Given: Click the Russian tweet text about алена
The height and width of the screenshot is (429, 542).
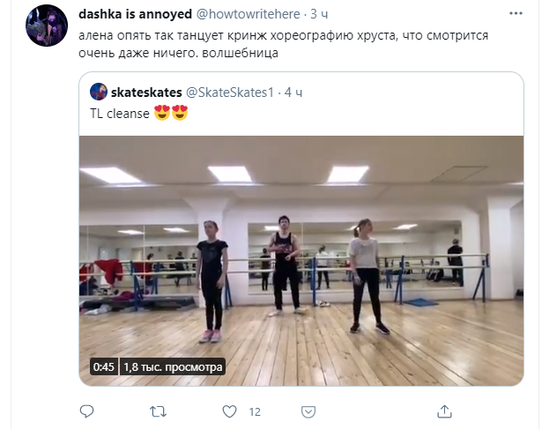Looking at the screenshot, I should (x=283, y=44).
